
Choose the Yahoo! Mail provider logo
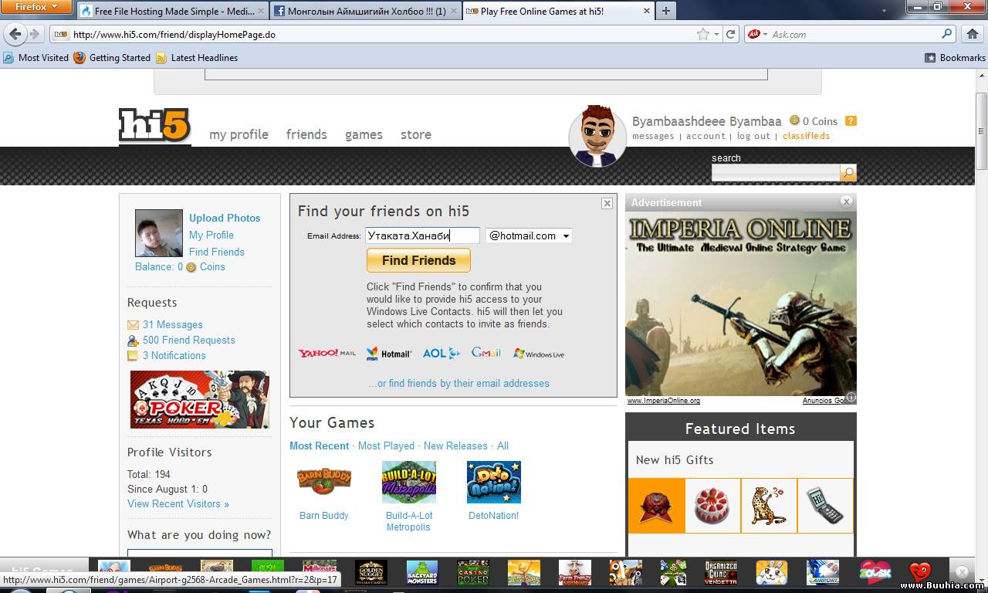(327, 353)
